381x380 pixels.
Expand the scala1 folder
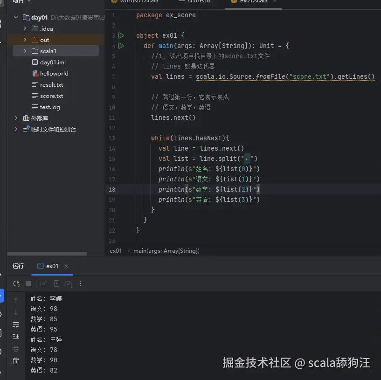(25, 51)
